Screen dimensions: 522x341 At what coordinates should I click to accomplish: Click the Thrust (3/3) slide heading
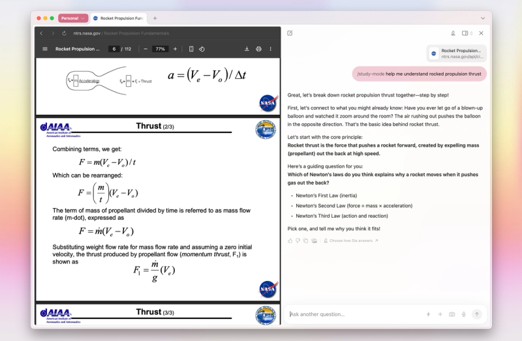[x=155, y=312]
